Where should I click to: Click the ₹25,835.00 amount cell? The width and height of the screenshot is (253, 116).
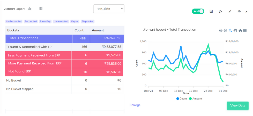click(106, 64)
